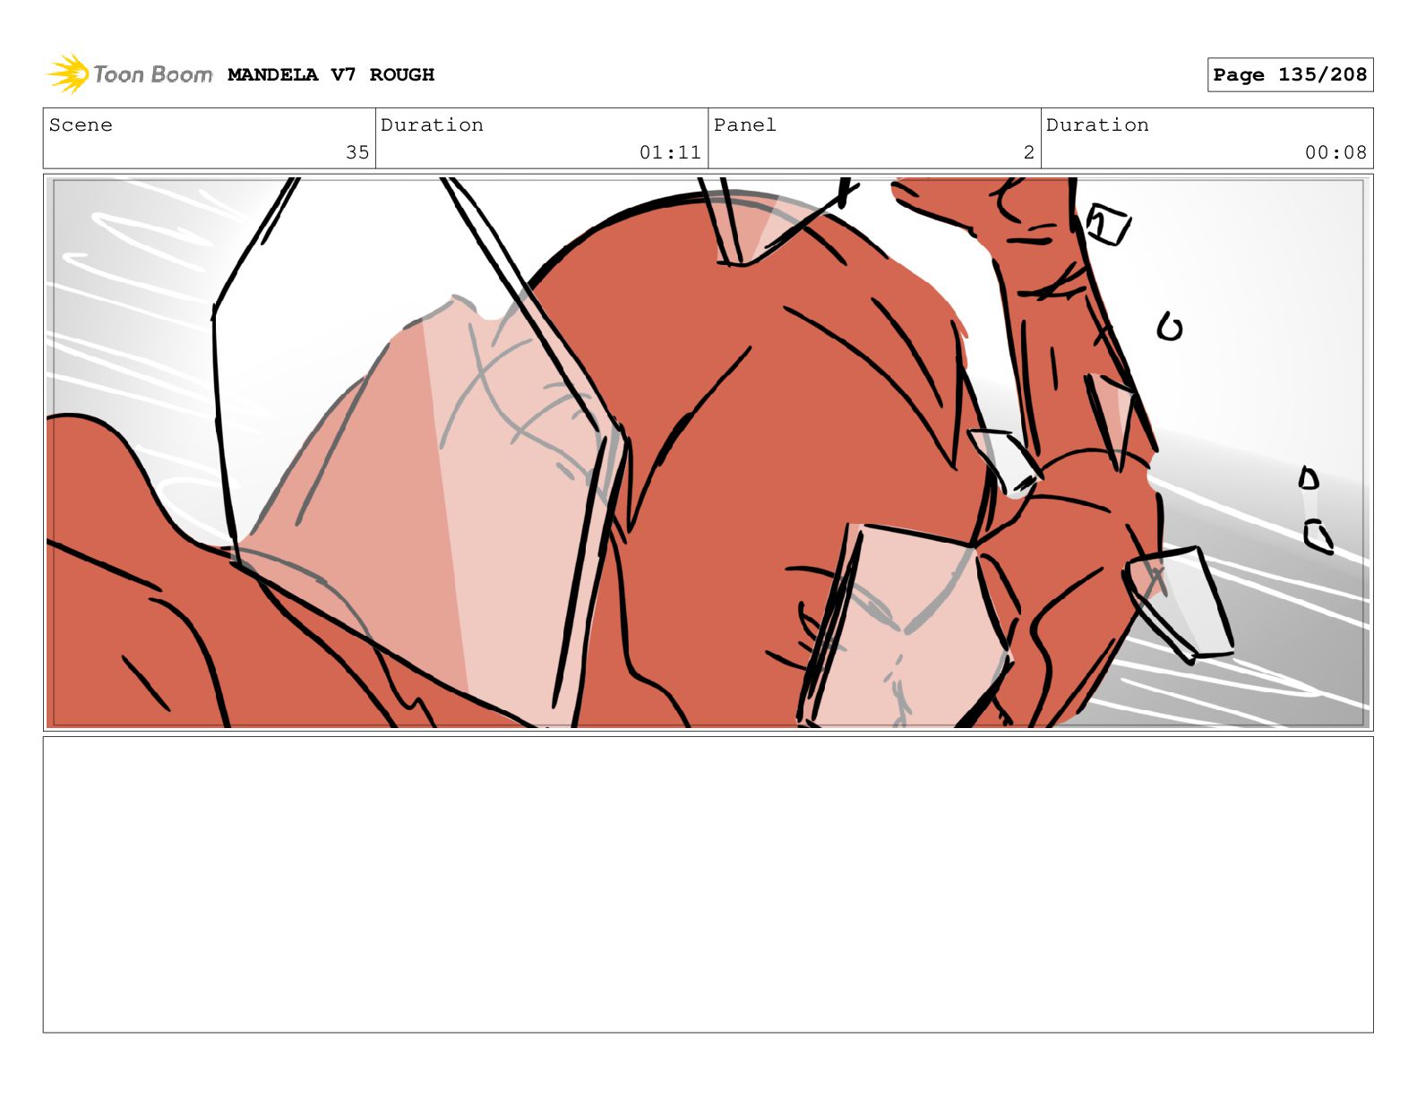Click the 'Scene' header label

pyautogui.click(x=81, y=124)
